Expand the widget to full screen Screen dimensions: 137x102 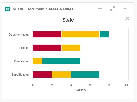[113, 8]
